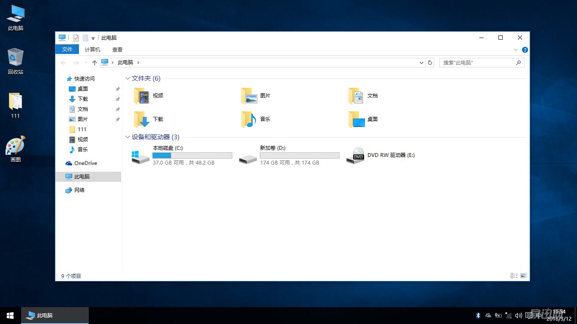
Task: Switch to large thumbnails view
Action: click(523, 276)
